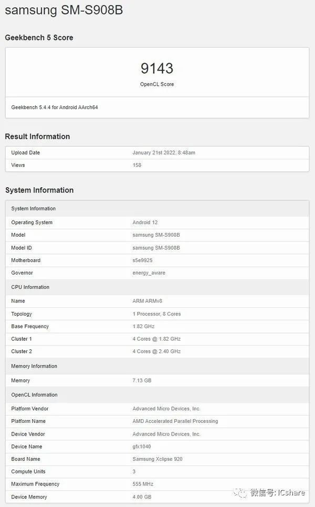This screenshot has width=315, height=507.
Task: Click the Motherboard value s5e9925
Action: coord(142,260)
